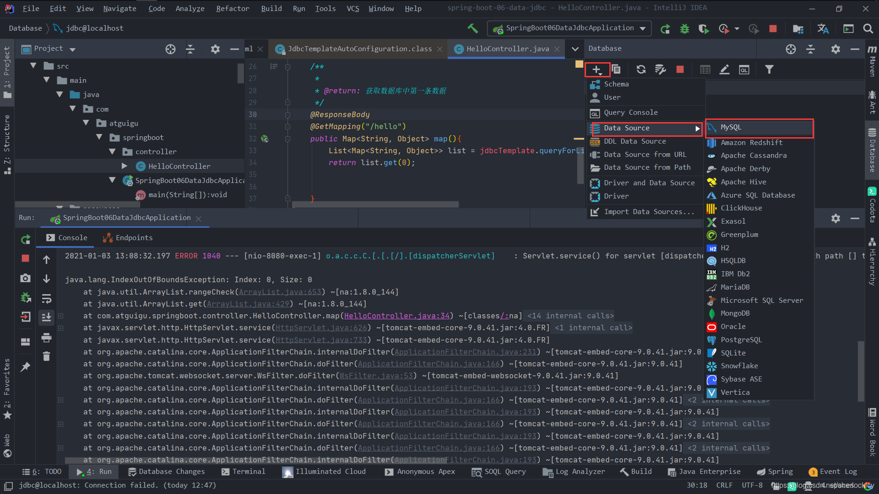Click the Project panel vertical scrollbar
This screenshot has height=494, width=879.
240,73
